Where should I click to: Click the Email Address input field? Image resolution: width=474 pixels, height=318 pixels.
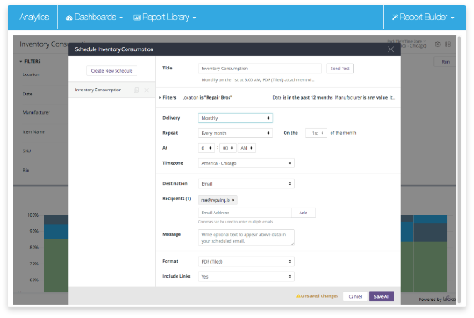pos(245,213)
